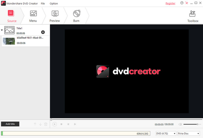Switch to the Menu step
This screenshot has height=138, width=203.
[33, 16]
